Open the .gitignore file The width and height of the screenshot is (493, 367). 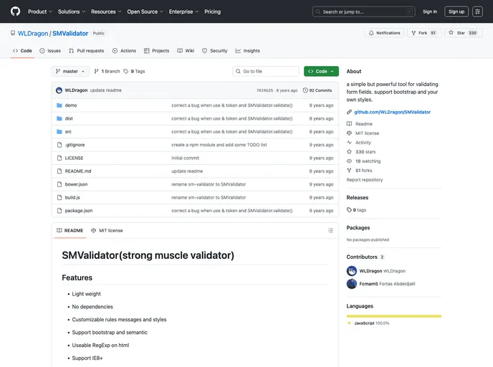[75, 145]
